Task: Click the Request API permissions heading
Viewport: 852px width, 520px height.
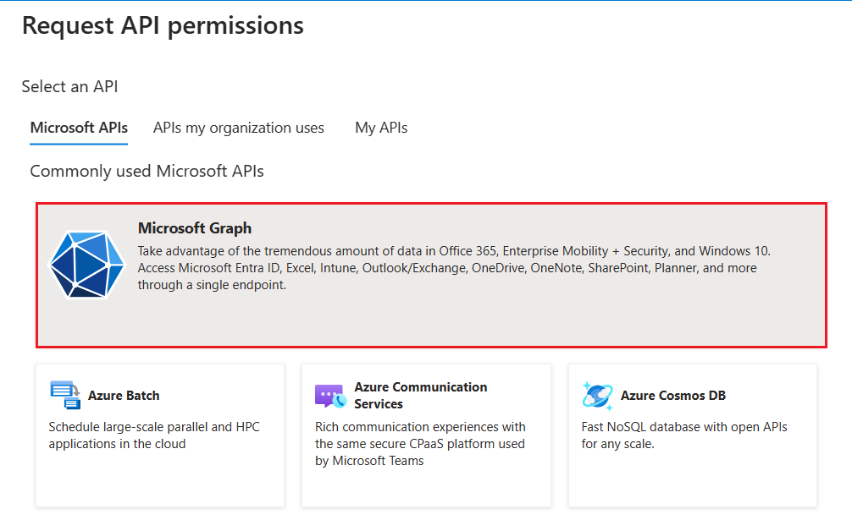Action: coord(164,25)
